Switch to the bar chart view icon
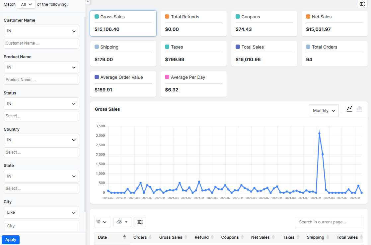 click(x=359, y=109)
